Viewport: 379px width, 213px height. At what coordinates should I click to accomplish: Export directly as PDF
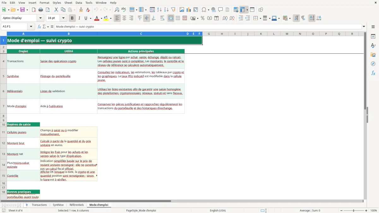click(x=34, y=10)
